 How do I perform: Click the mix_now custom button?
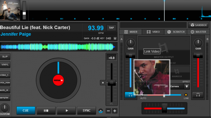5,83
